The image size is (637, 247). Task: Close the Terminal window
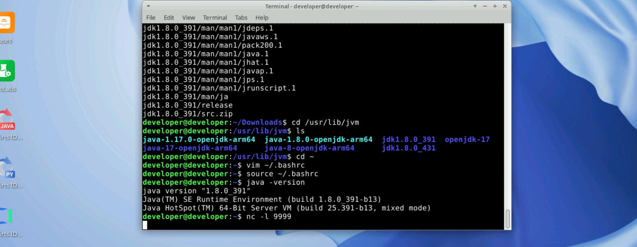[x=505, y=6]
